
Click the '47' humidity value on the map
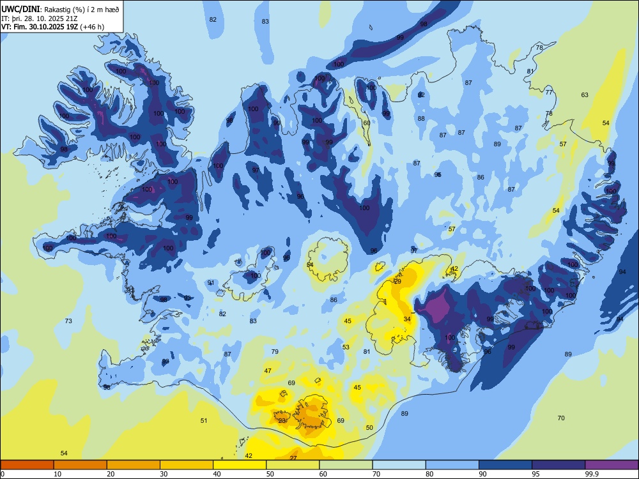click(x=268, y=370)
